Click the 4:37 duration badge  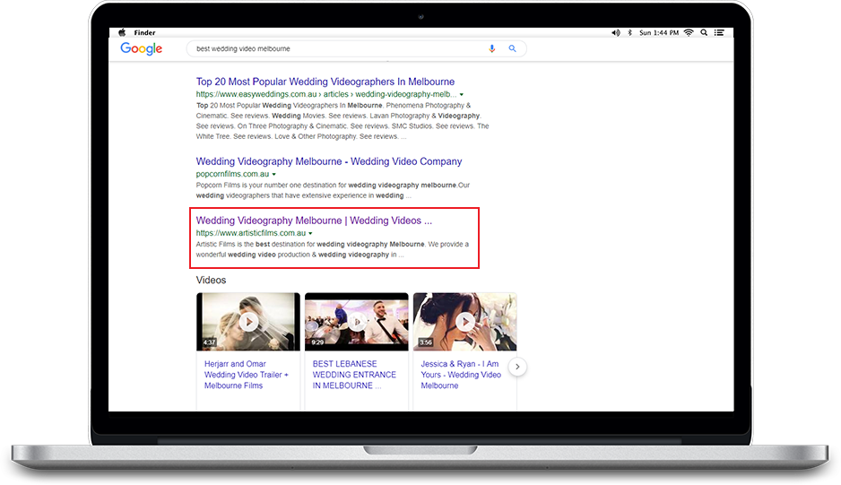[x=209, y=342]
